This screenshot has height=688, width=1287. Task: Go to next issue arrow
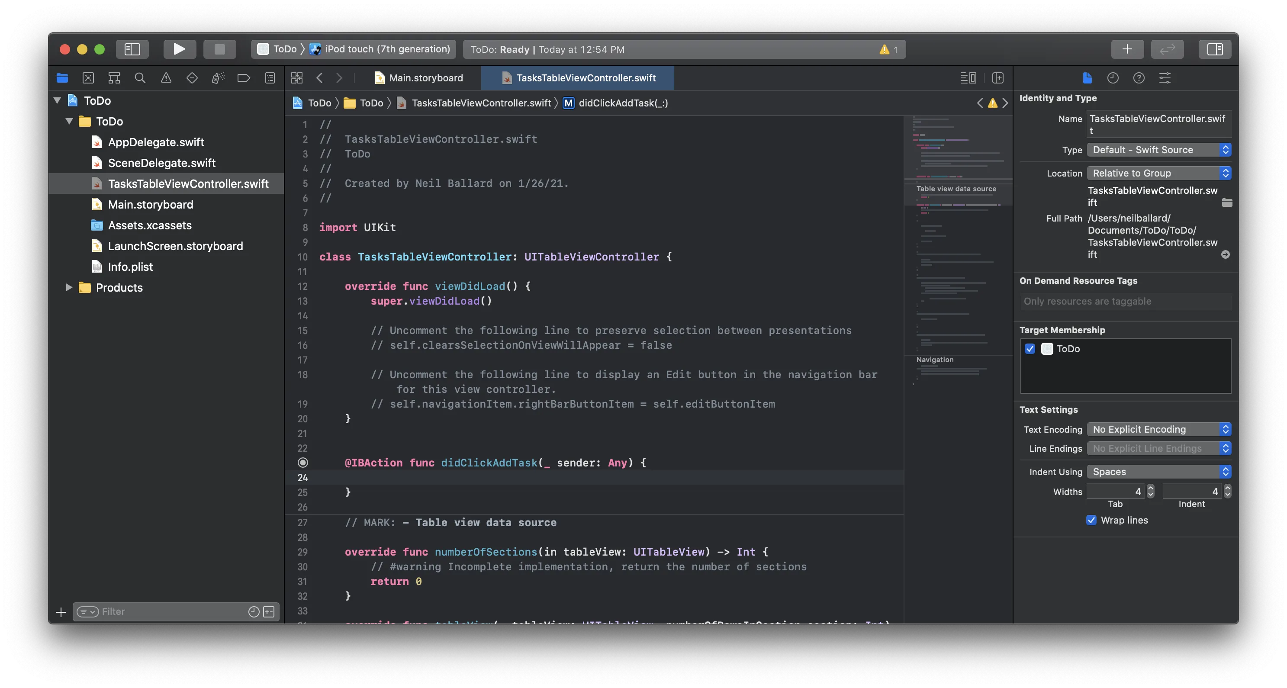click(x=1005, y=103)
